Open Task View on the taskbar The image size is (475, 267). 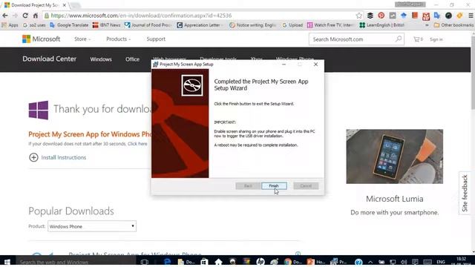(145, 262)
